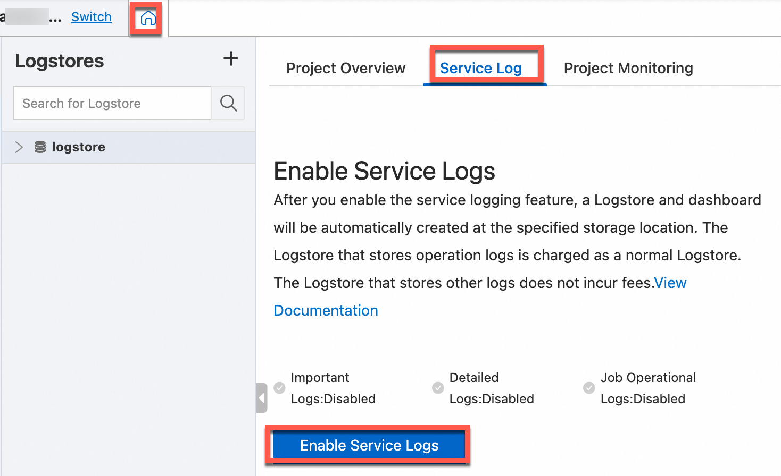Click the plus icon to add a Logstore
The image size is (781, 476).
point(230,58)
